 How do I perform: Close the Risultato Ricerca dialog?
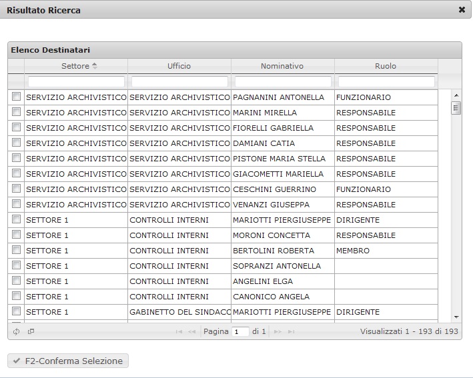[462, 10]
